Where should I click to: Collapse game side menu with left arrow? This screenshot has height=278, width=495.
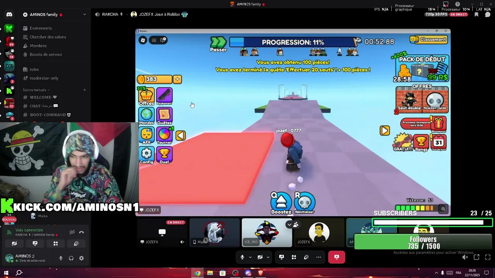[181, 136]
